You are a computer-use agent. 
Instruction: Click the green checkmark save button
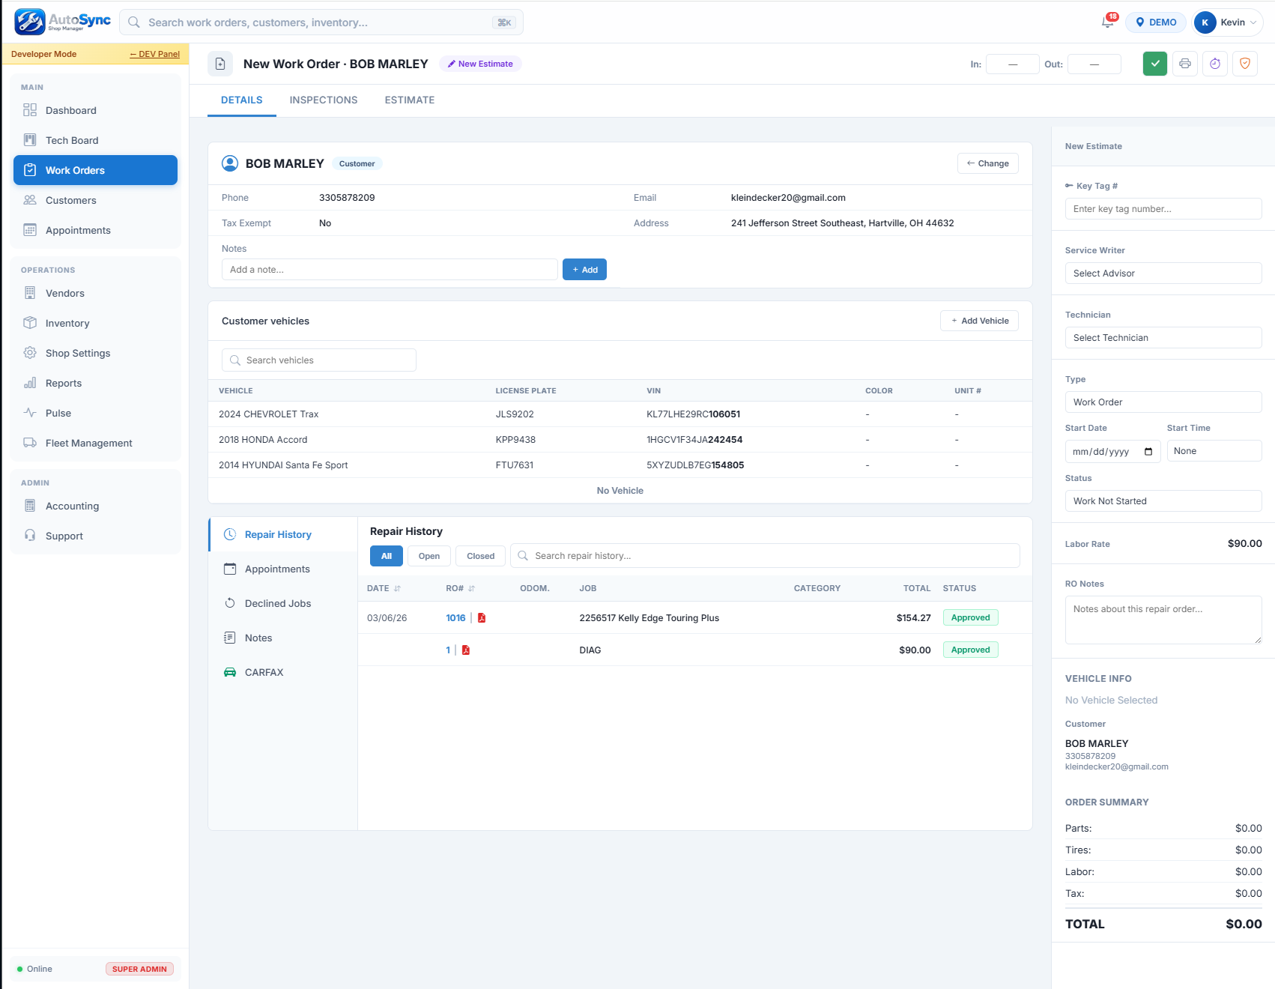(1154, 64)
